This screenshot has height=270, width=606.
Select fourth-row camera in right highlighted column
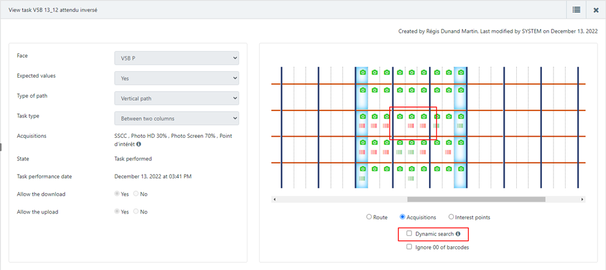(460, 142)
